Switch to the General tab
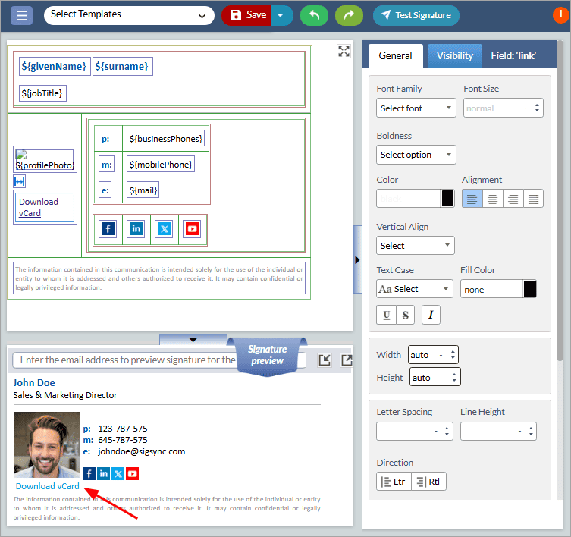The height and width of the screenshot is (537, 571). click(x=395, y=55)
